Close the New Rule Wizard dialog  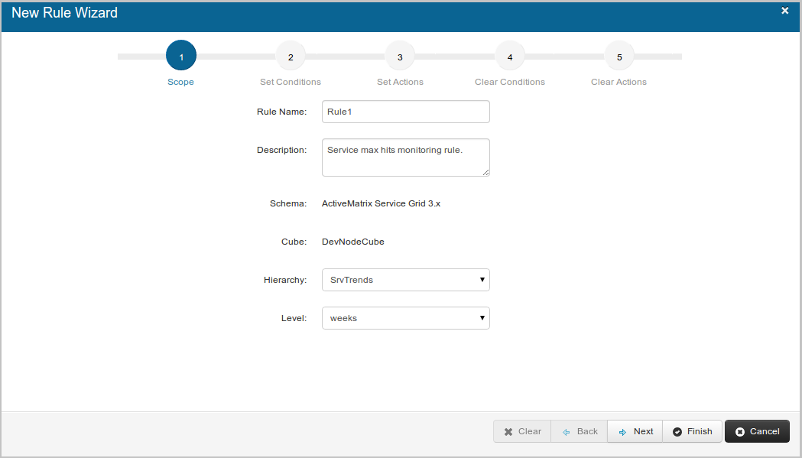tap(784, 11)
